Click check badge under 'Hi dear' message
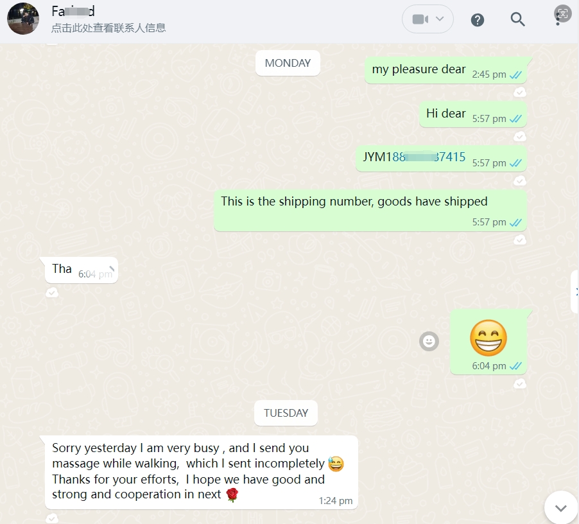This screenshot has width=579, height=524. 520,137
